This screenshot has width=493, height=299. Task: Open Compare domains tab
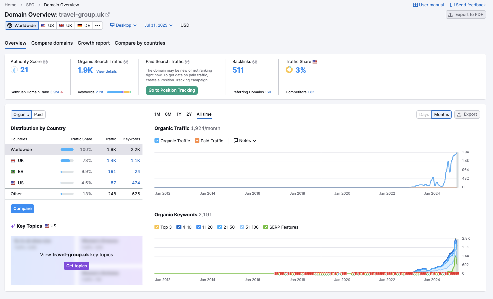point(52,43)
